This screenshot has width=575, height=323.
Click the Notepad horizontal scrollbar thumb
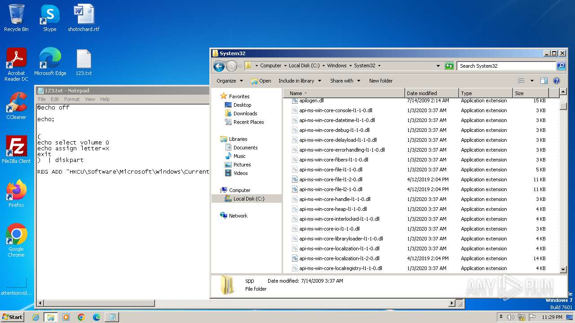click(99, 303)
